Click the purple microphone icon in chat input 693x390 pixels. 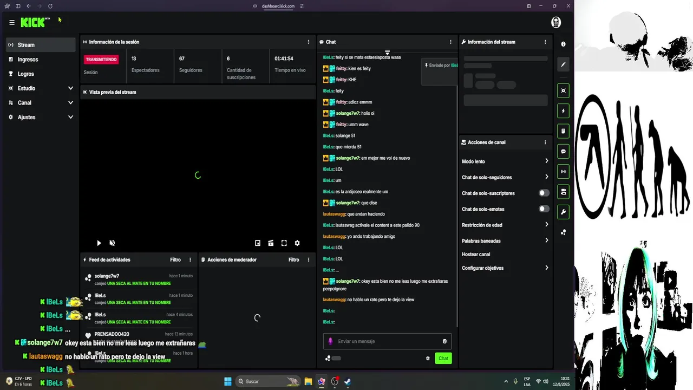point(330,341)
